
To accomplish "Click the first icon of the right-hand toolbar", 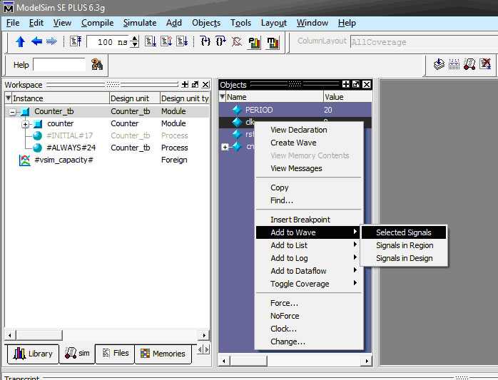I will coord(439,64).
